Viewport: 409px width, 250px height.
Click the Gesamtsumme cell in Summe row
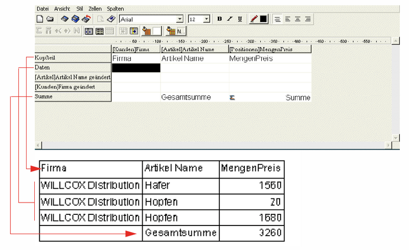point(186,97)
